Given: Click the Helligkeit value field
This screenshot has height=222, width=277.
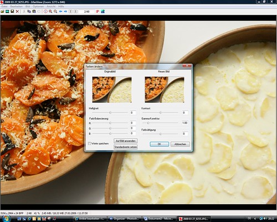Looking at the screenshot, I should [133, 113].
